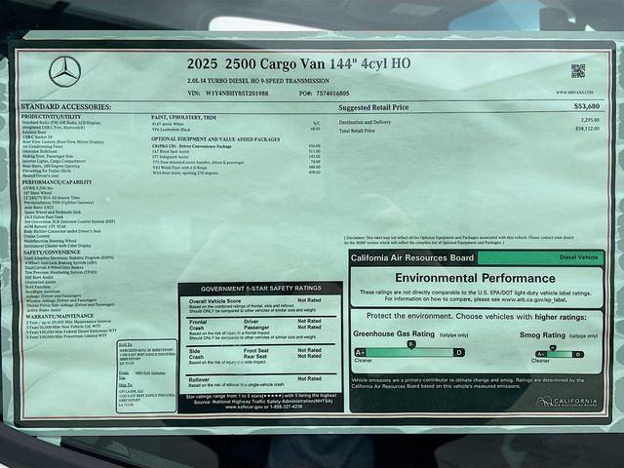Click the $58,112.00 total price
624x468 pixels.
click(587, 129)
